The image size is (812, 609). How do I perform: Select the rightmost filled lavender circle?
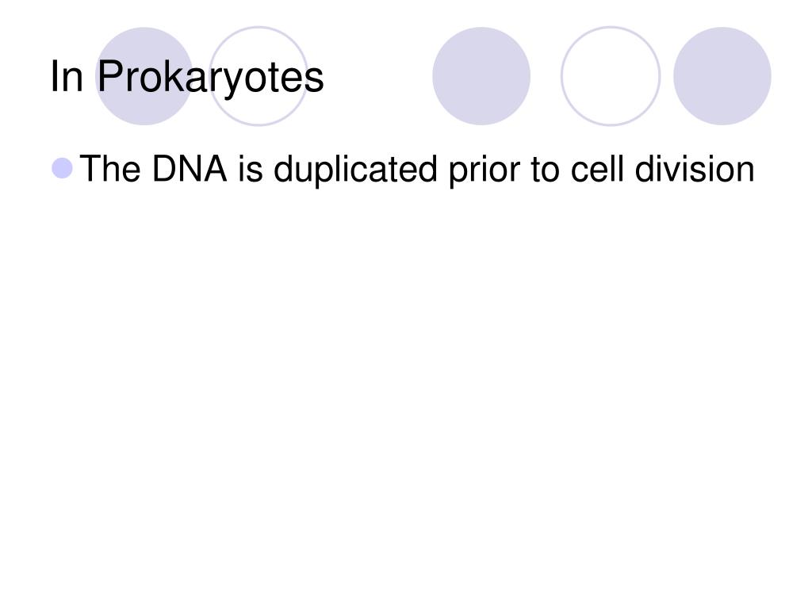pos(722,76)
